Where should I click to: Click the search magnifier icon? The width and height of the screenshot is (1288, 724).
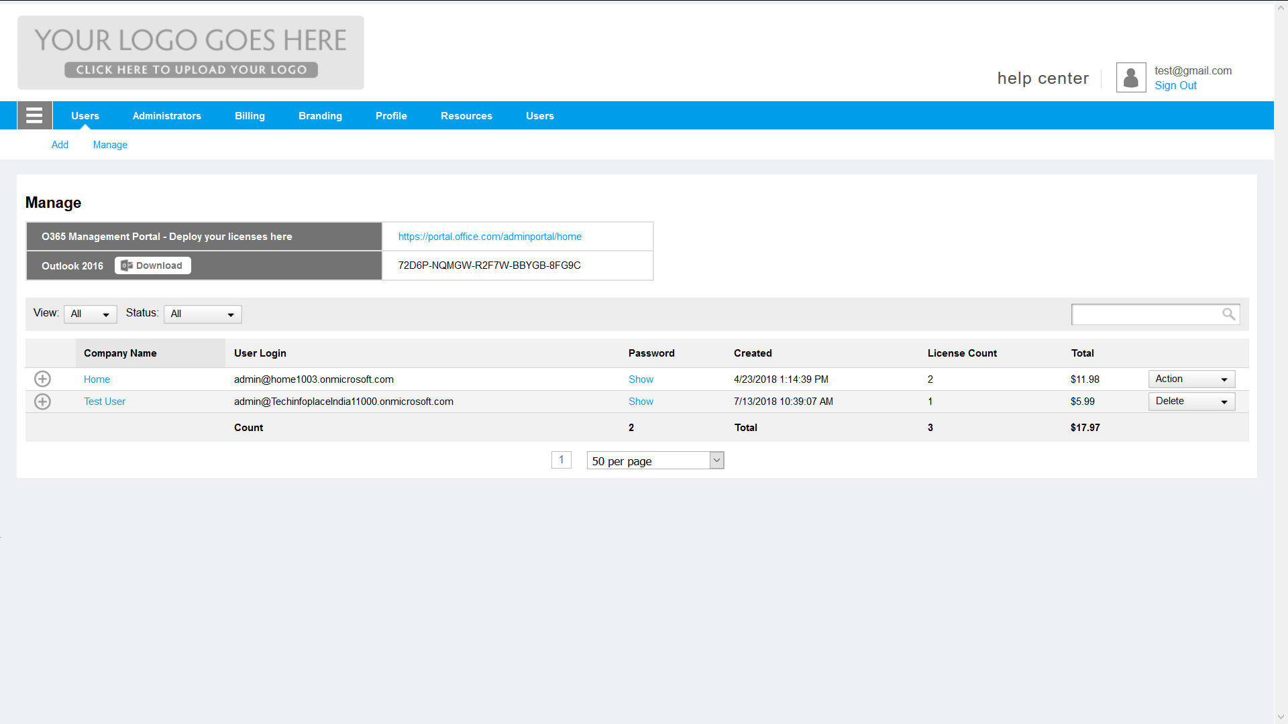pyautogui.click(x=1228, y=314)
